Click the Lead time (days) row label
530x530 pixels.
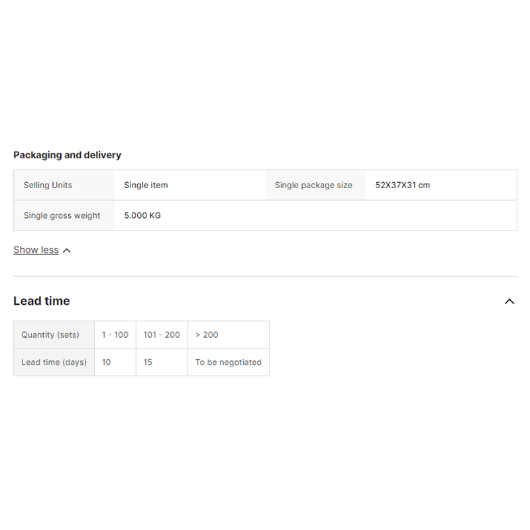coord(54,362)
